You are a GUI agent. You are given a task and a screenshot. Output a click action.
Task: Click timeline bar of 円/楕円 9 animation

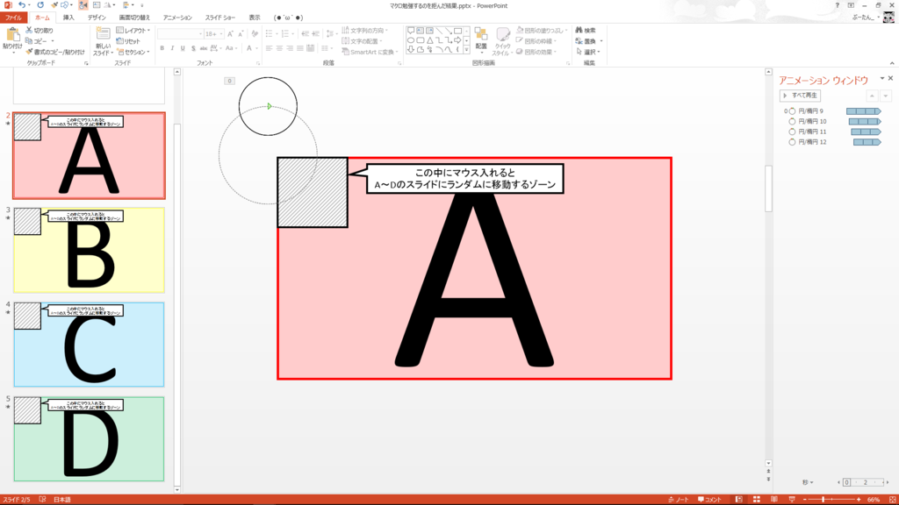[864, 111]
